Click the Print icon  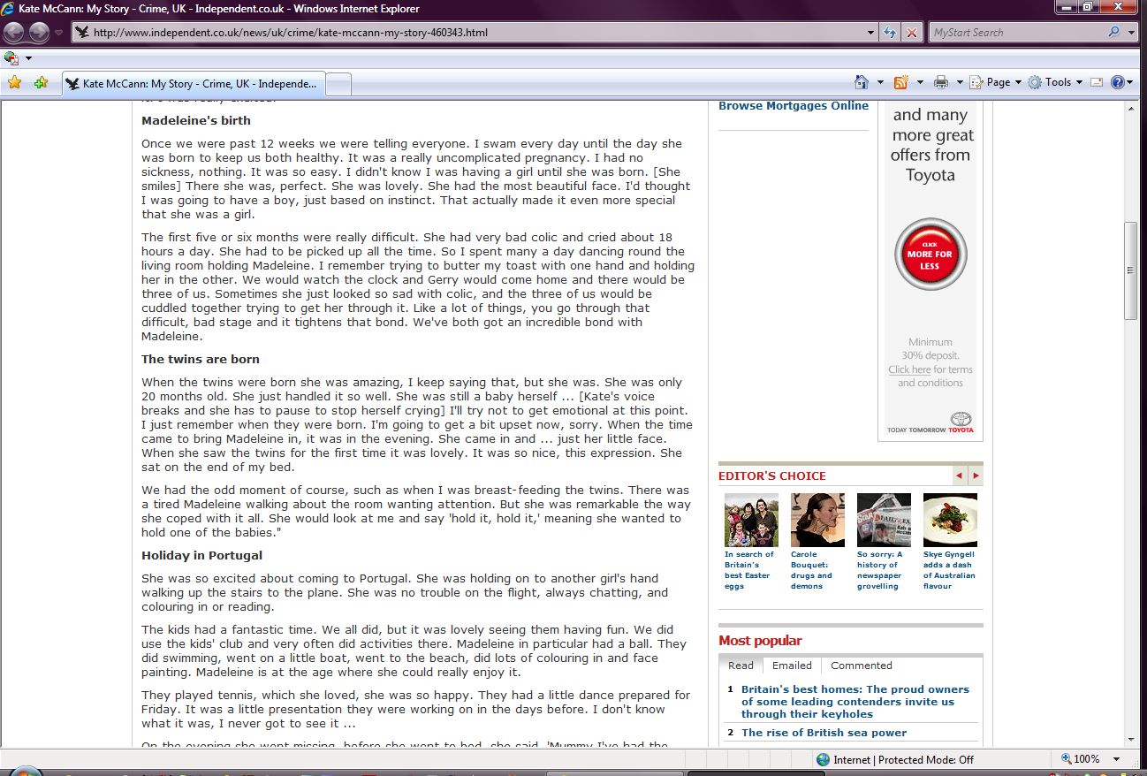point(941,82)
